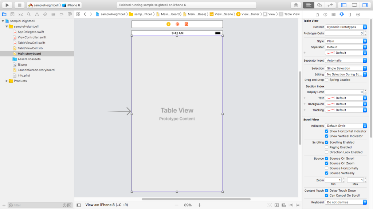
Task: Toggle Delay Touch Down checkbox
Action: click(327, 190)
